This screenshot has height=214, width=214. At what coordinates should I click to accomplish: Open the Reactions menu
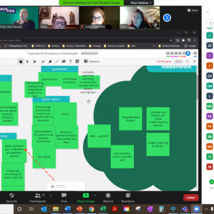(x=128, y=197)
